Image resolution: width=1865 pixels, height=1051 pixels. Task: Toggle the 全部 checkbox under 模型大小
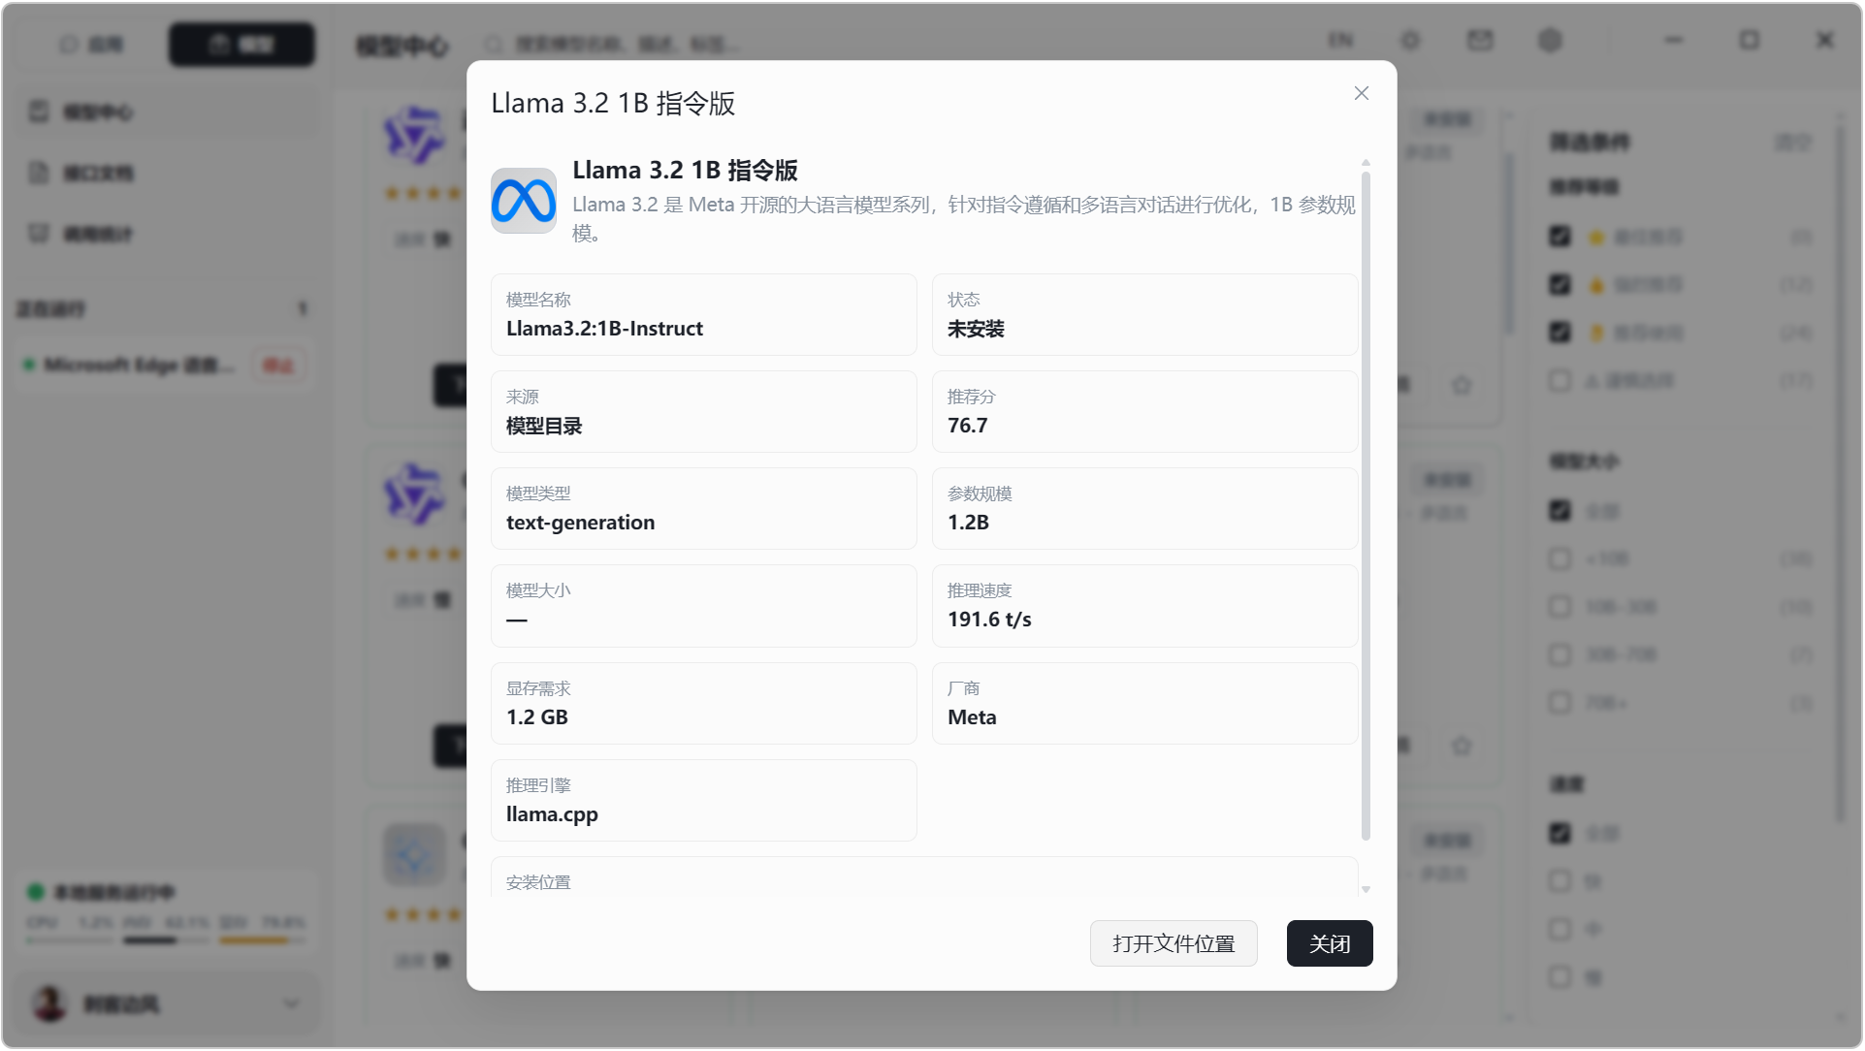click(1560, 511)
